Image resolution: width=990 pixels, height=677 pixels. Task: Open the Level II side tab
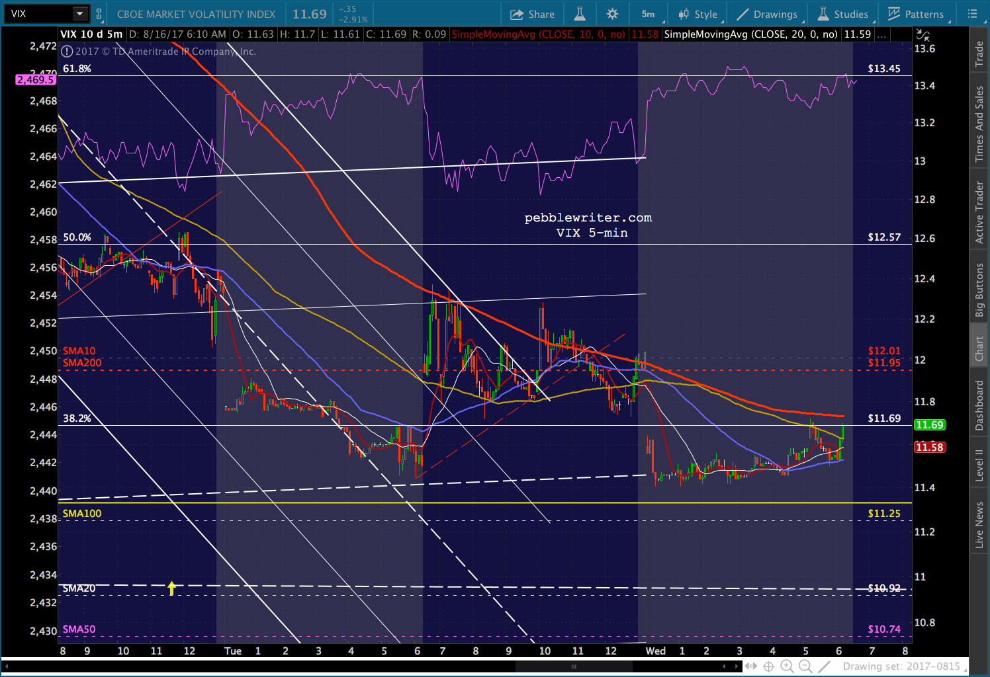click(x=979, y=465)
